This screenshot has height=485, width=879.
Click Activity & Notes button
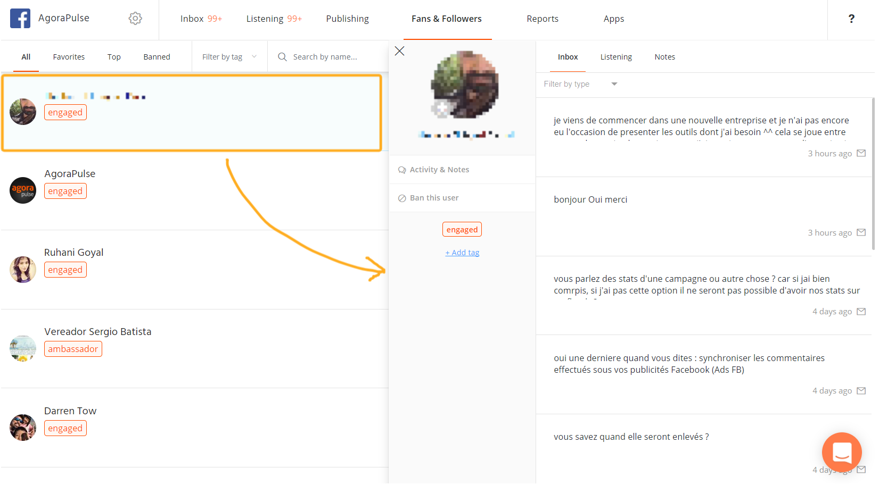tap(462, 170)
